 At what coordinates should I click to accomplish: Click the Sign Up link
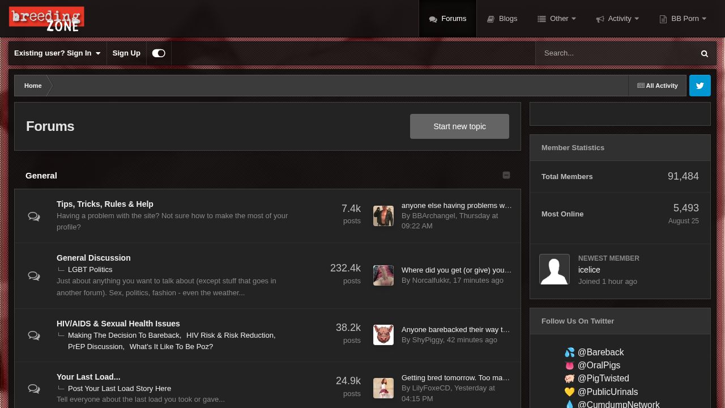tap(126, 53)
